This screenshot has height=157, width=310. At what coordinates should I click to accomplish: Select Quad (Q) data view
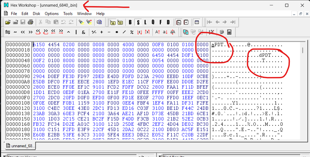pos(153,22)
